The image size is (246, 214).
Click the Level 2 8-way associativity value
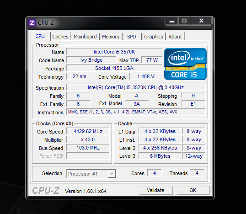194,148
